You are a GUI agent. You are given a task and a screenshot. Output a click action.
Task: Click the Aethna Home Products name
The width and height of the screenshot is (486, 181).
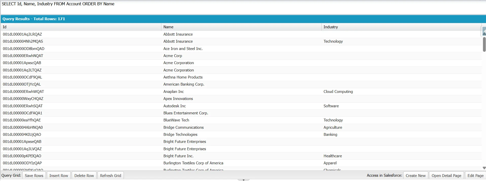(241, 77)
